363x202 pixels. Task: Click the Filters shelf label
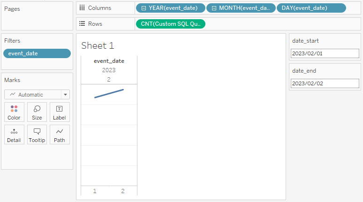12,41
